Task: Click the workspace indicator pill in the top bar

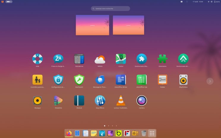Action: coord(9,2)
